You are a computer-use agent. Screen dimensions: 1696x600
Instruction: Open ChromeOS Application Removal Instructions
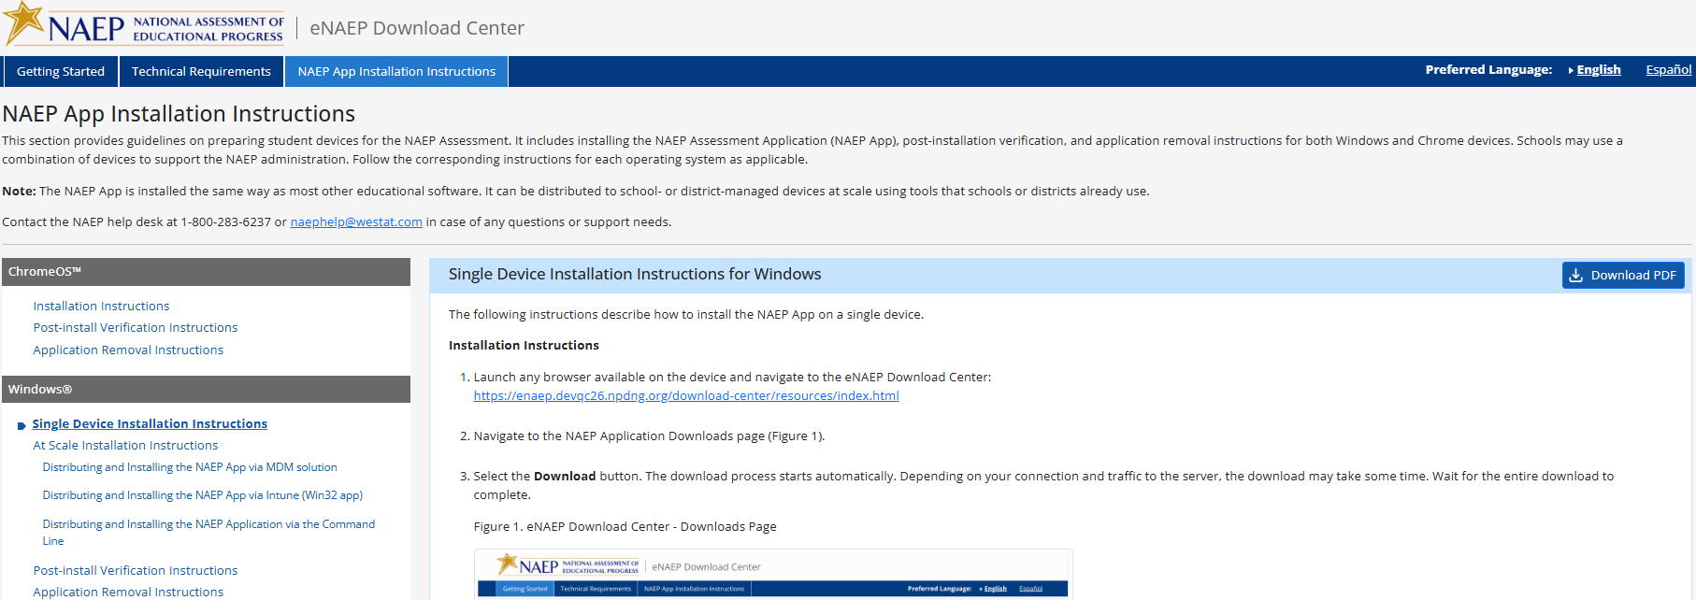pos(128,350)
